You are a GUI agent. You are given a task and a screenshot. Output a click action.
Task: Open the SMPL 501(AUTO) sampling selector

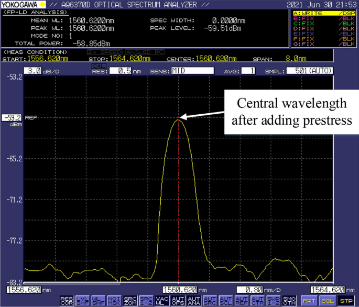[x=309, y=70]
